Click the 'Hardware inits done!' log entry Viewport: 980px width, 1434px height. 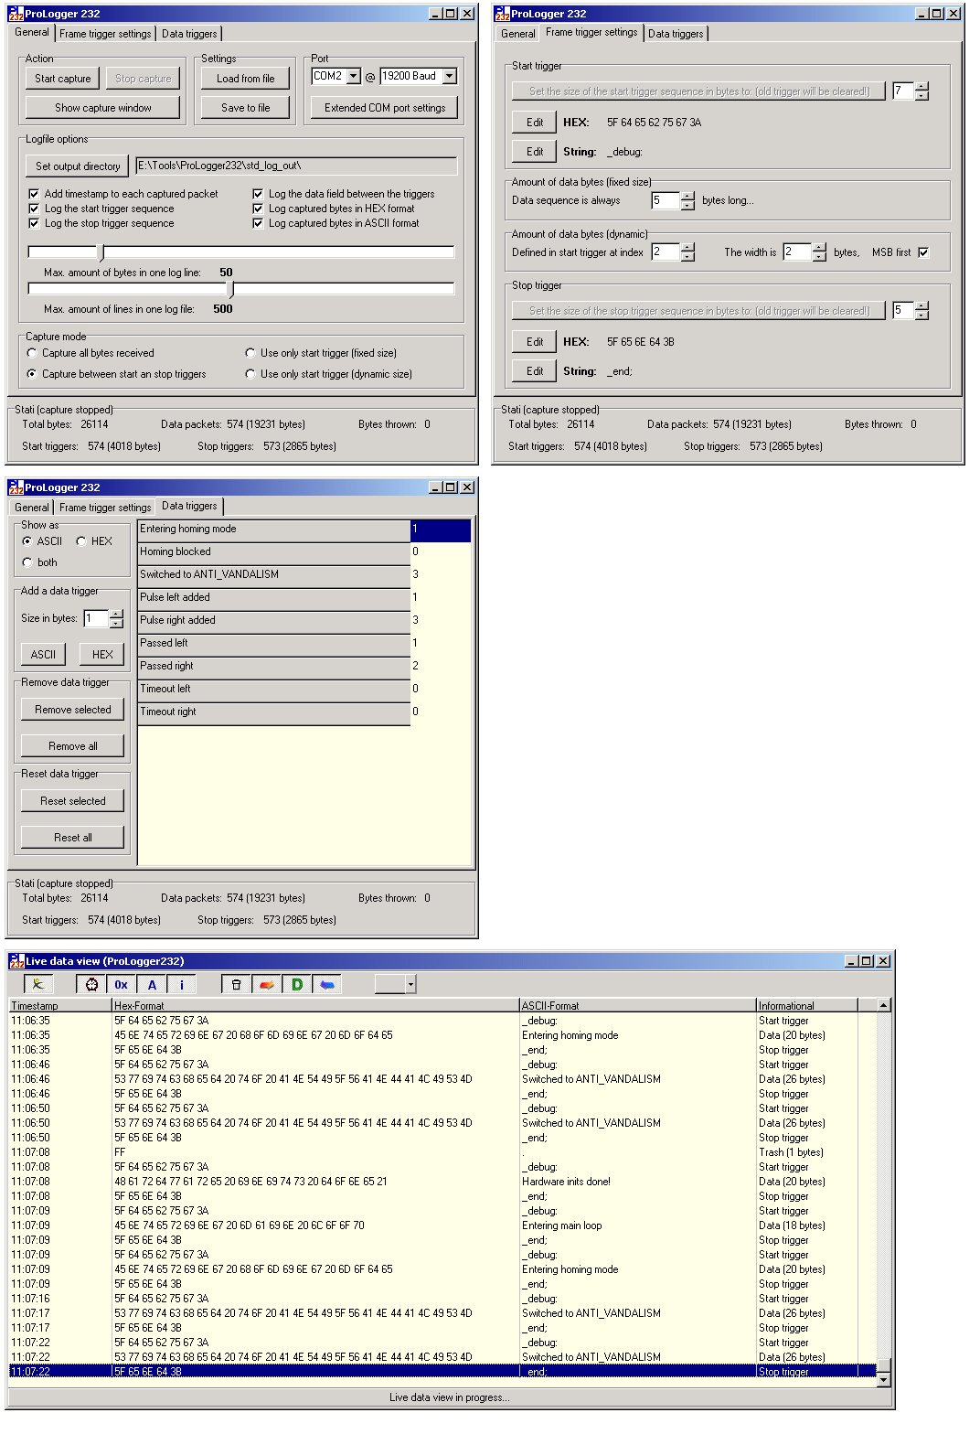tap(566, 1182)
